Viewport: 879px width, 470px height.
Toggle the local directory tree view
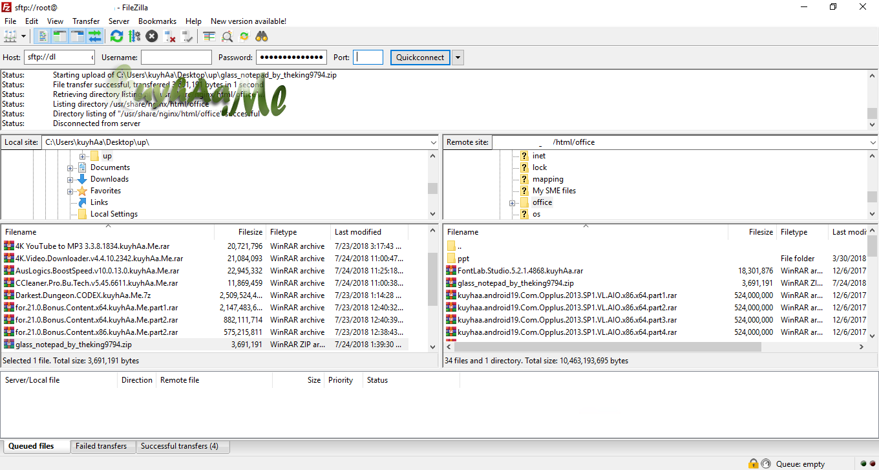(x=60, y=36)
